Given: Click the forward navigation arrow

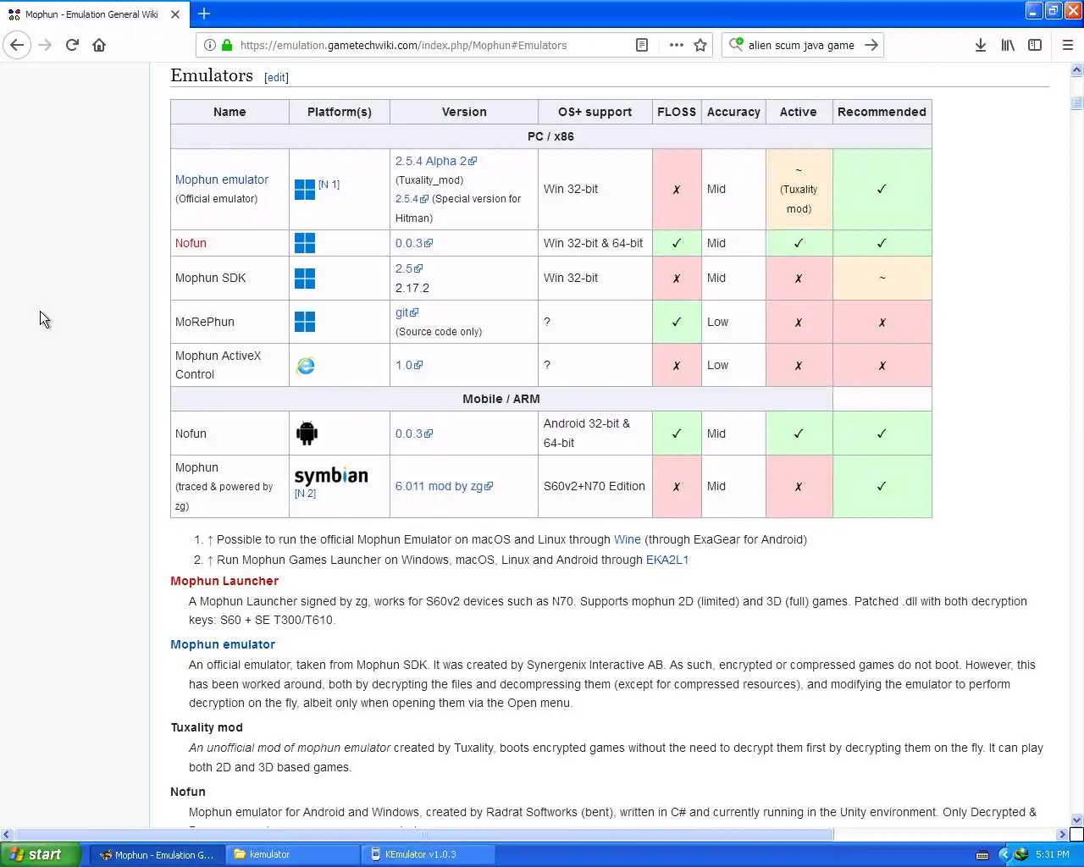Looking at the screenshot, I should point(45,45).
